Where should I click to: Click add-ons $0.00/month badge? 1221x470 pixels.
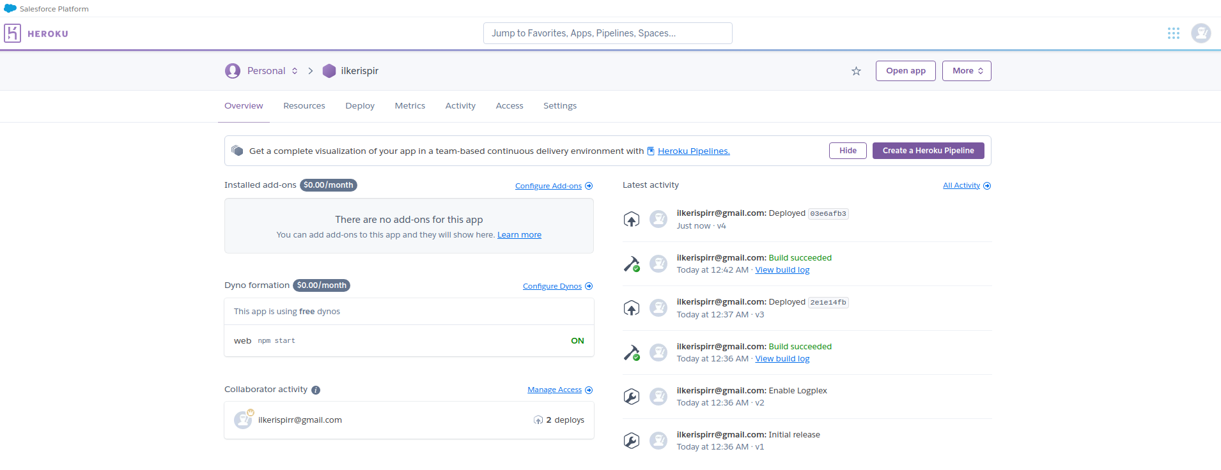click(329, 185)
